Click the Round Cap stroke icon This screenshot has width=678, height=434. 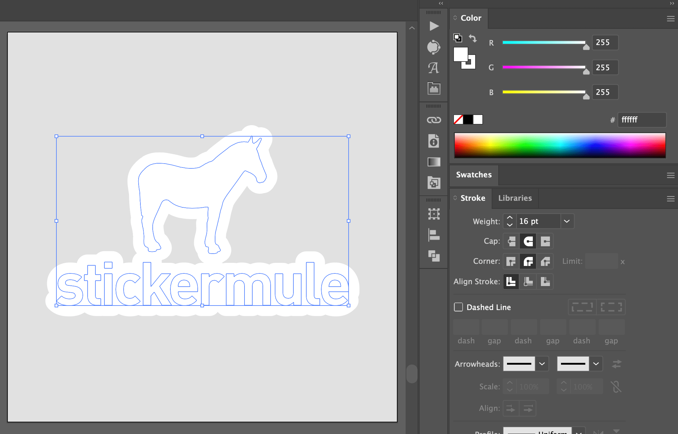pyautogui.click(x=528, y=241)
